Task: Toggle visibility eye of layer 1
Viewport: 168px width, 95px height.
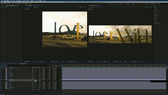Action: point(1,69)
